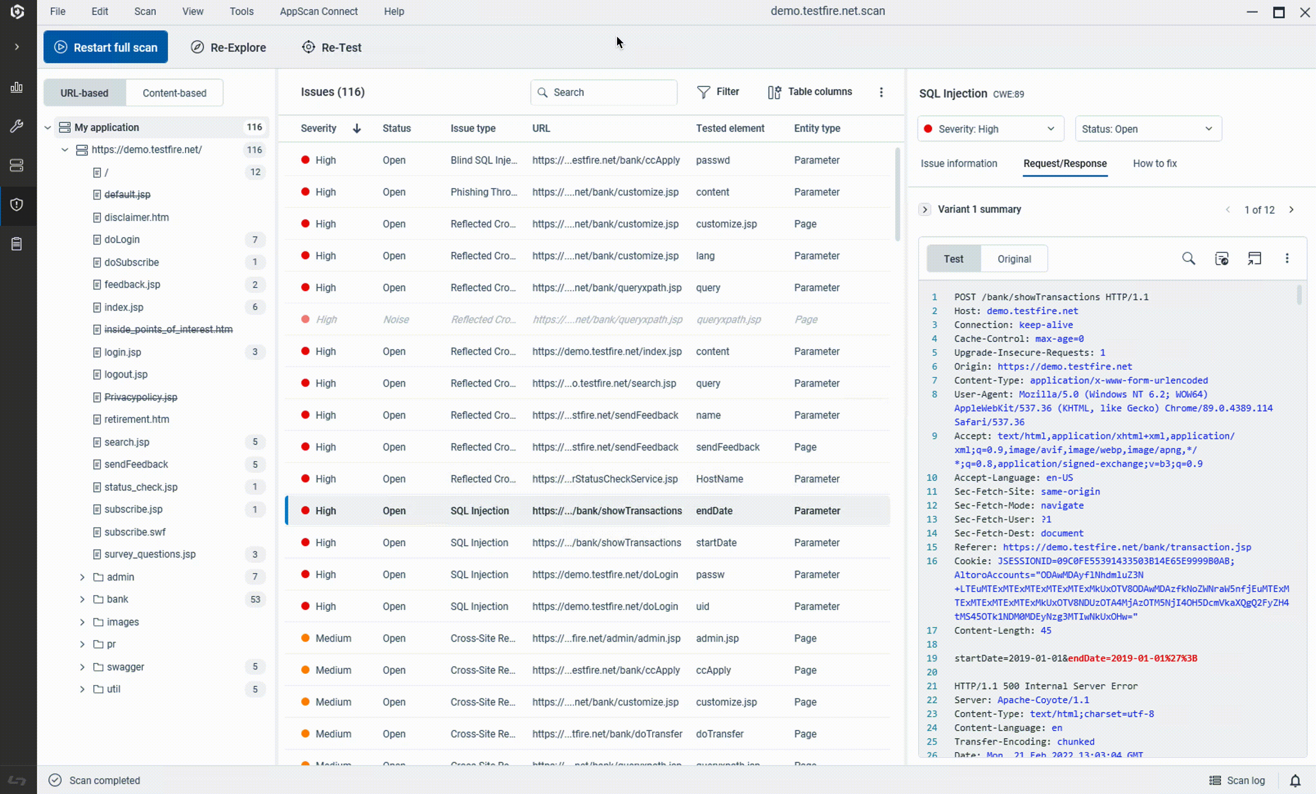This screenshot has width=1316, height=794.
Task: Open the configuration wrench sidebar icon
Action: [17, 126]
